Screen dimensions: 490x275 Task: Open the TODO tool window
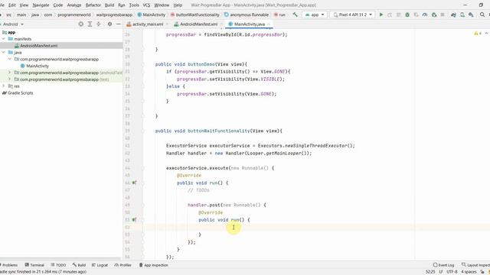pos(58,265)
